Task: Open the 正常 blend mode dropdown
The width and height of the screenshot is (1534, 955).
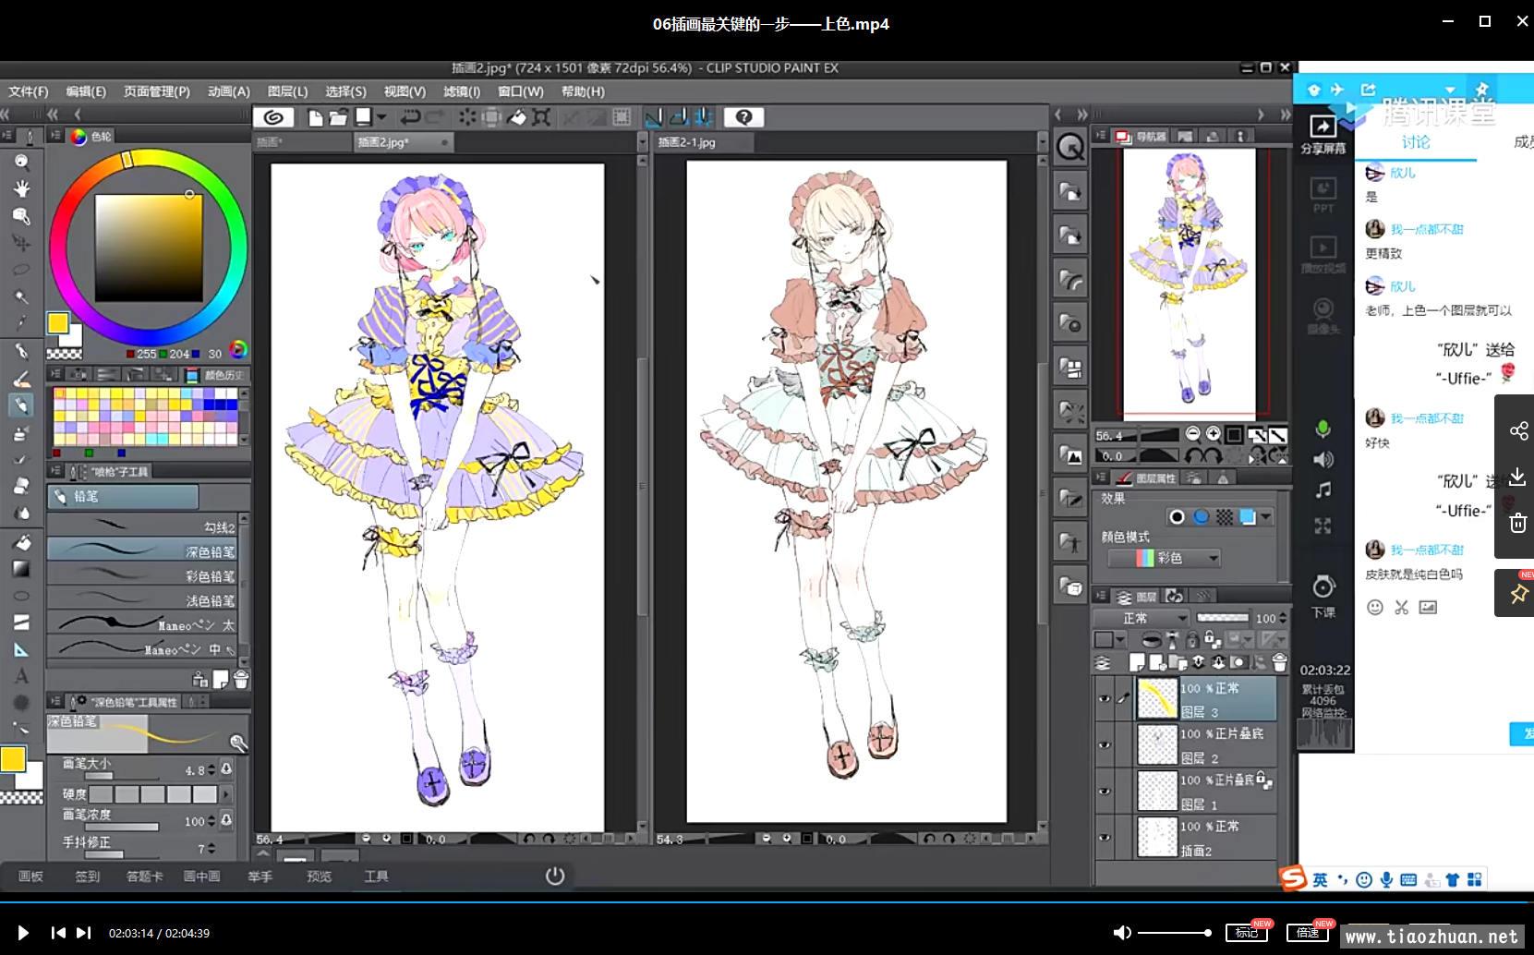Action: pos(1141,618)
